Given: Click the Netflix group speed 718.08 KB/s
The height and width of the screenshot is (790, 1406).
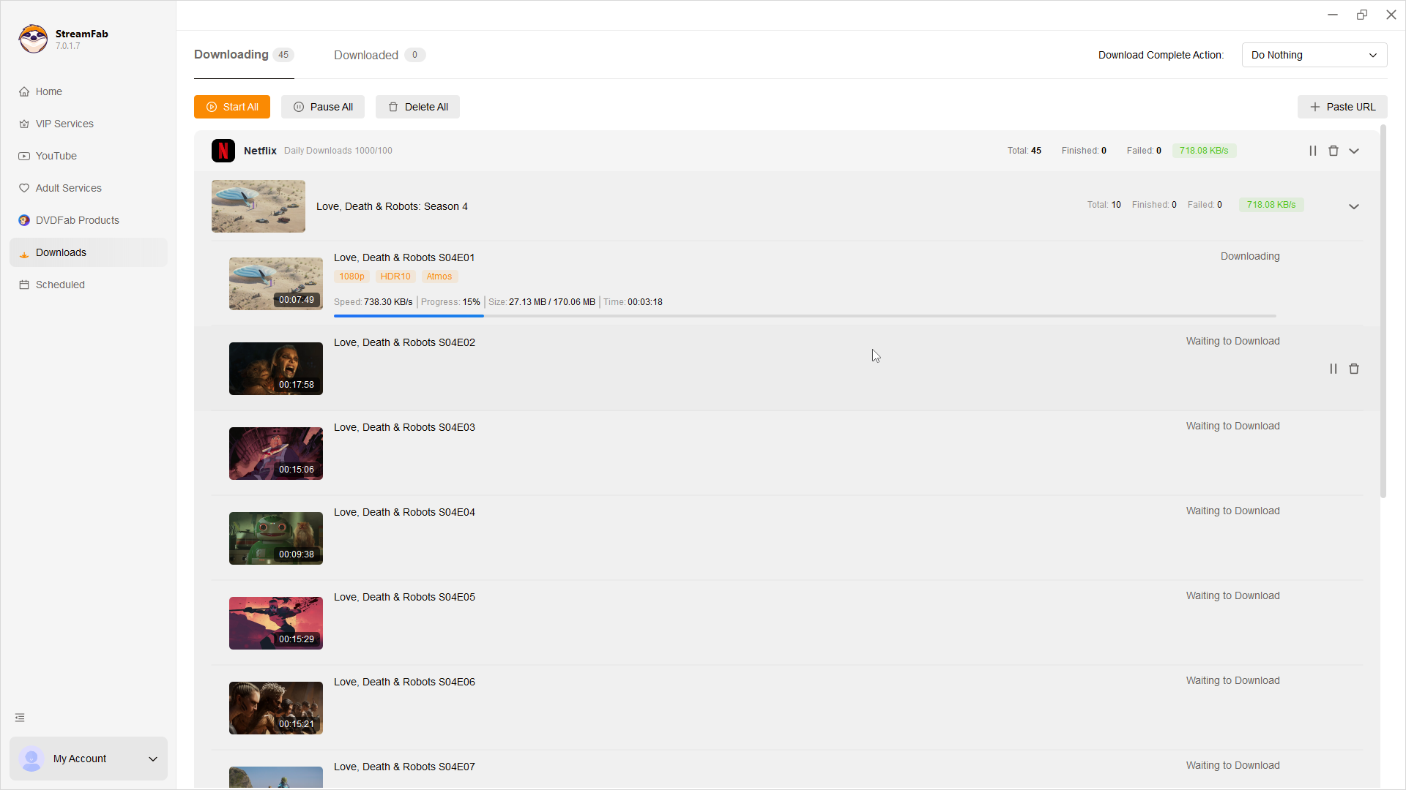Looking at the screenshot, I should tap(1204, 151).
